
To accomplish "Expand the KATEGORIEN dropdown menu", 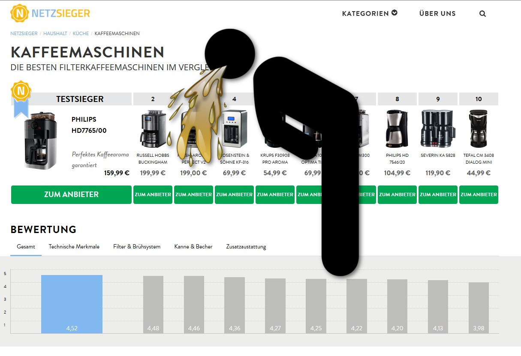I will click(370, 13).
